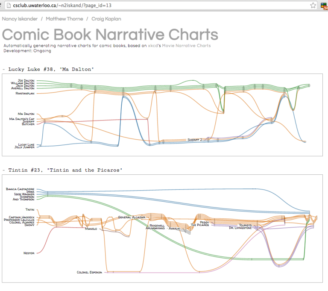Open the browser extension icon with badge
The image size is (328, 291).
323,6
